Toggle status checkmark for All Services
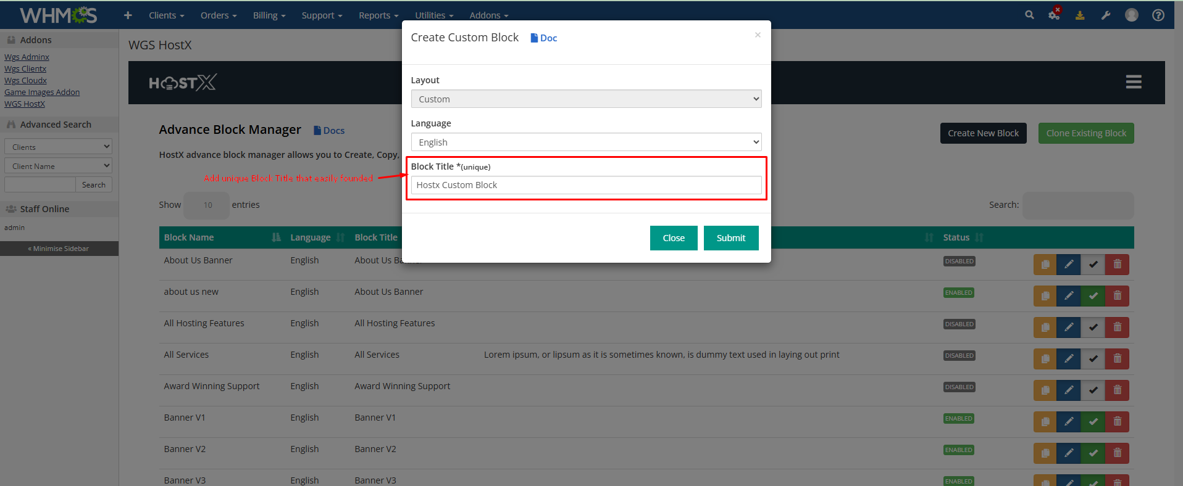 (x=1093, y=359)
